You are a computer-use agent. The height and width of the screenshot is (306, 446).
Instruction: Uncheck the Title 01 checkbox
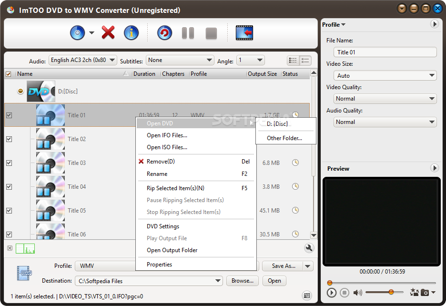tap(9, 115)
